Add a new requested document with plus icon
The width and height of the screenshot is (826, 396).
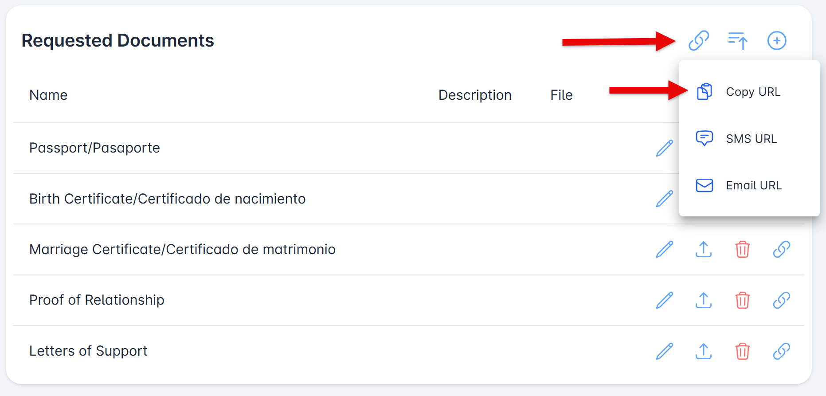(x=777, y=41)
